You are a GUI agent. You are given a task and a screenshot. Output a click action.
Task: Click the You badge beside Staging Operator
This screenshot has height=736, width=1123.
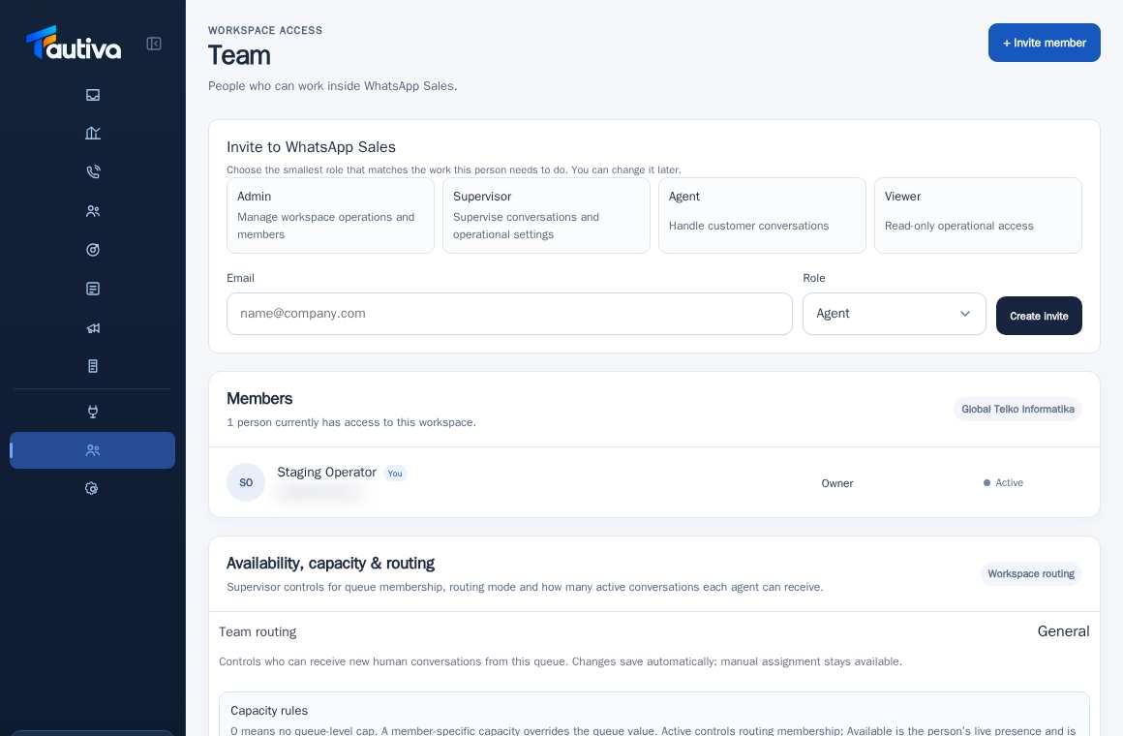[395, 473]
